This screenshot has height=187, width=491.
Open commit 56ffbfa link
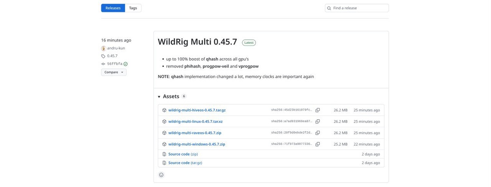[115, 64]
